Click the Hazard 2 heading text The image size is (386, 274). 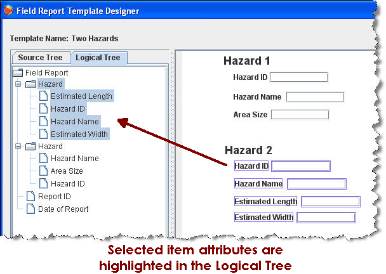pos(248,150)
